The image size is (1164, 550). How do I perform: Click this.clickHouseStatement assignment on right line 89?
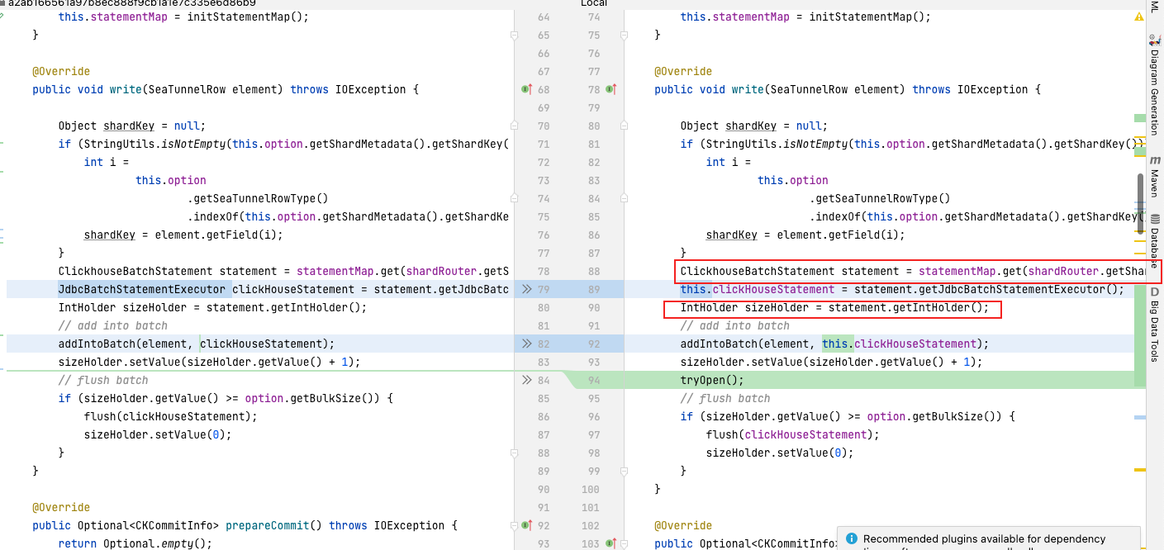902,289
